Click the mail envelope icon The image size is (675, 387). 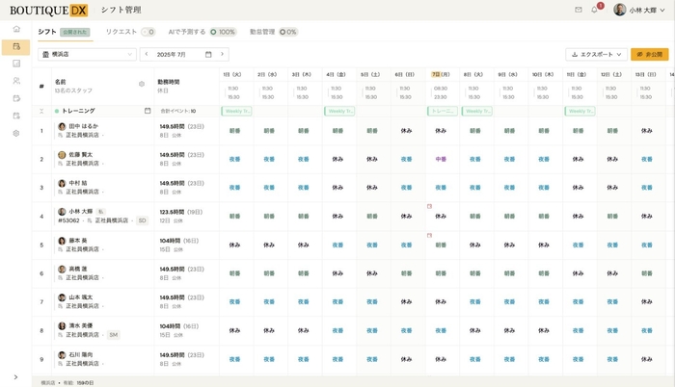point(579,10)
